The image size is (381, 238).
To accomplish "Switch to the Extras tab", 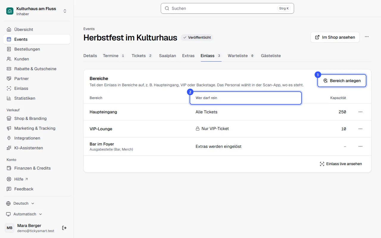I will [x=188, y=56].
